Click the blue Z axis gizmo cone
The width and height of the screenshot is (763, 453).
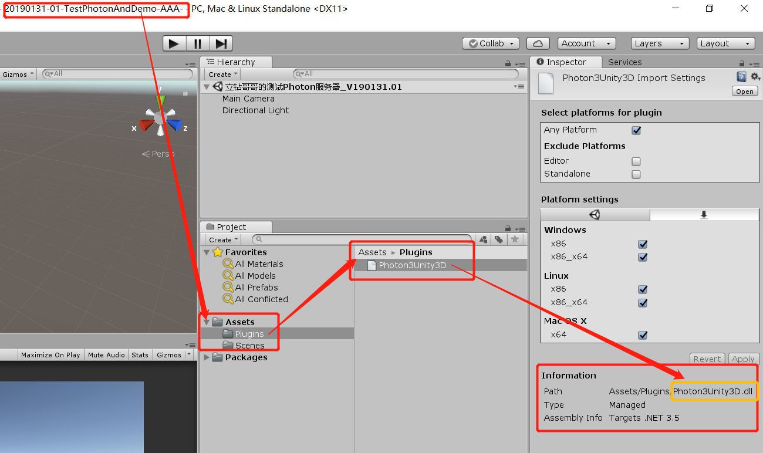174,125
